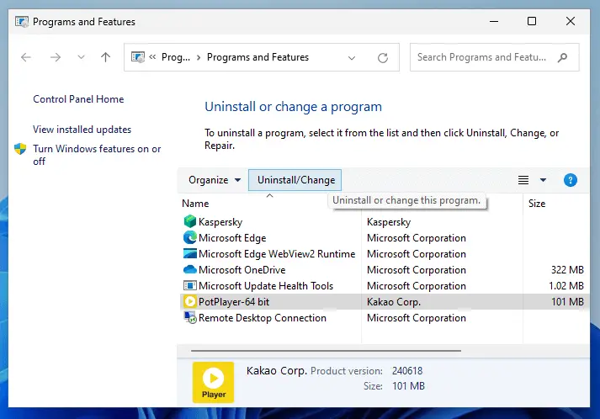Click the address bar double chevron
600x419 pixels.
[x=152, y=57]
